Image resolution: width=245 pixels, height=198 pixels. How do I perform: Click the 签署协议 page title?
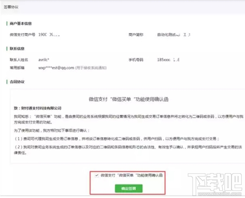[x=11, y=7]
